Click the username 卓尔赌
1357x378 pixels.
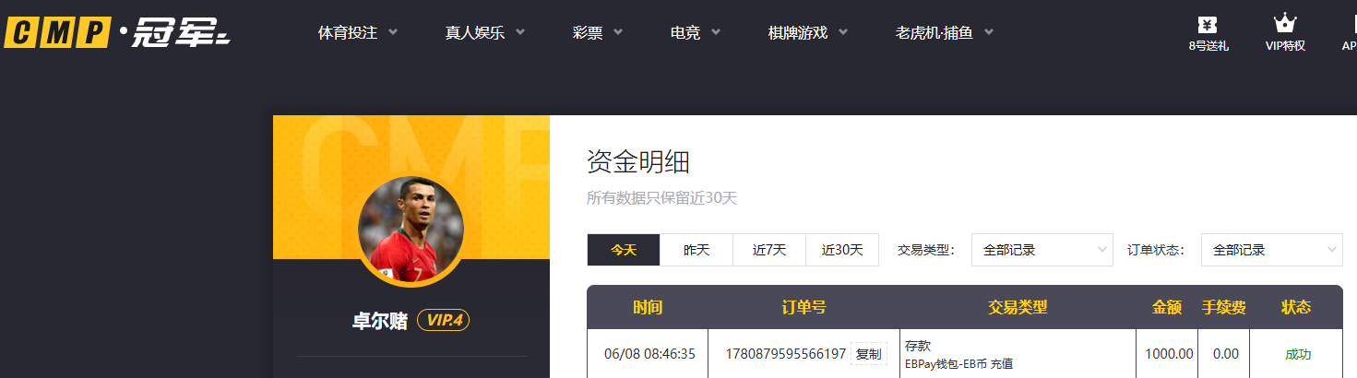click(379, 321)
